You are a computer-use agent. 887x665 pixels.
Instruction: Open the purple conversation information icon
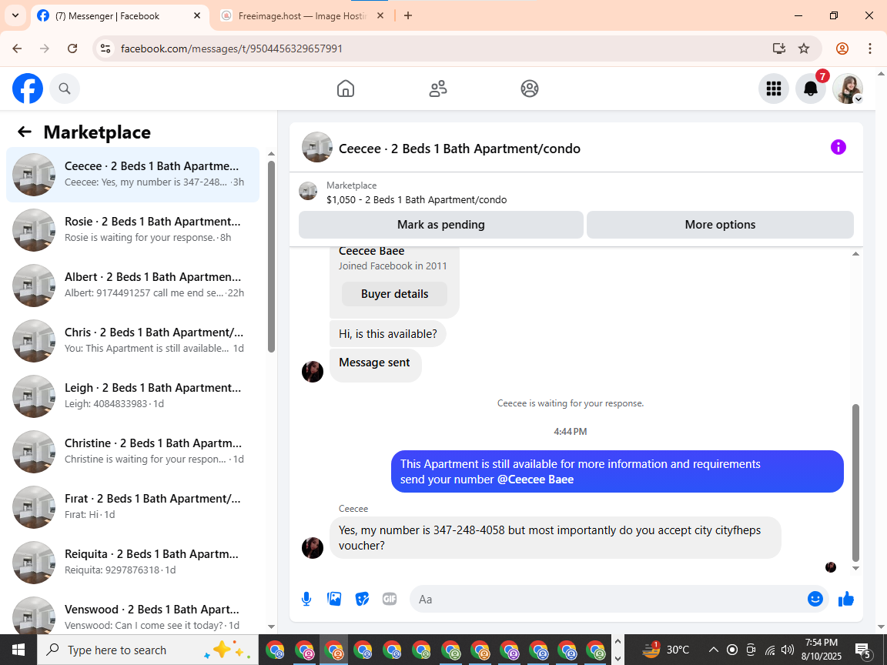coord(838,148)
